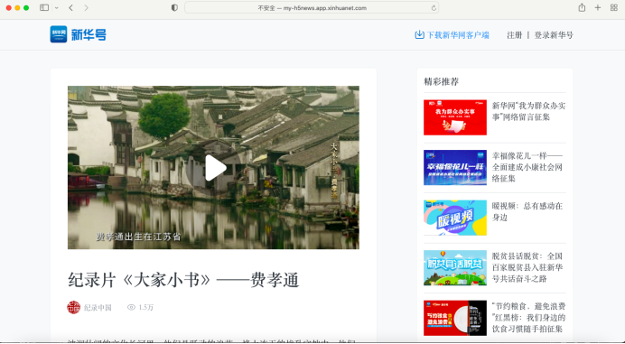Click 注册 to register

pos(514,35)
